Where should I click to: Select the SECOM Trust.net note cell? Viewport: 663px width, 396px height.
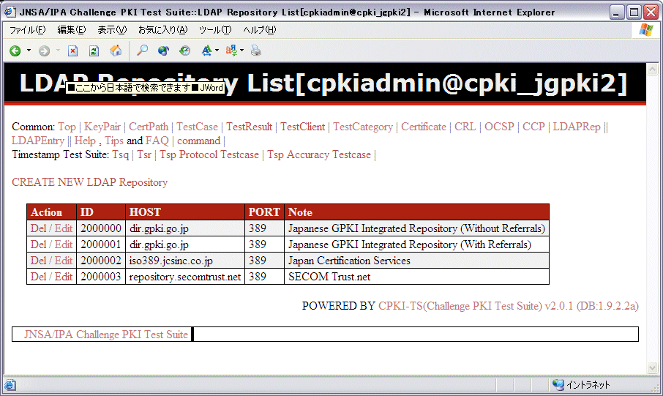click(416, 277)
